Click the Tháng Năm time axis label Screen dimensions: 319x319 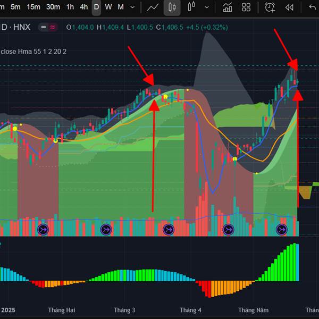click(x=253, y=310)
